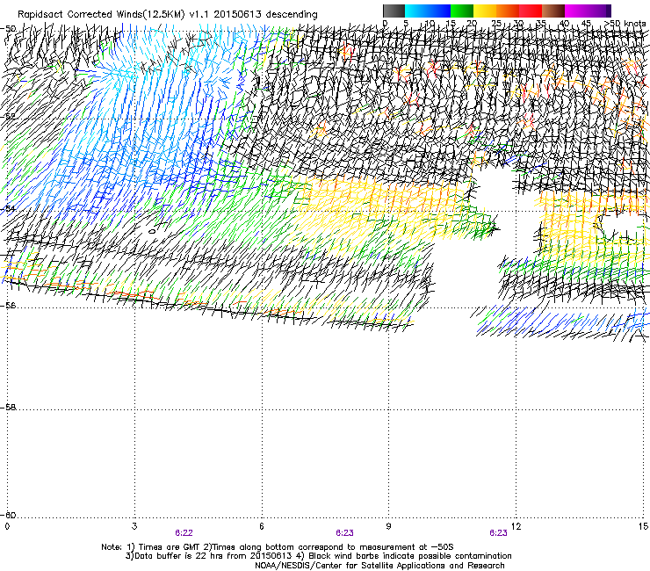Click the yellow 20-25 knots legend swatch
This screenshot has width=650, height=571.
pos(485,11)
